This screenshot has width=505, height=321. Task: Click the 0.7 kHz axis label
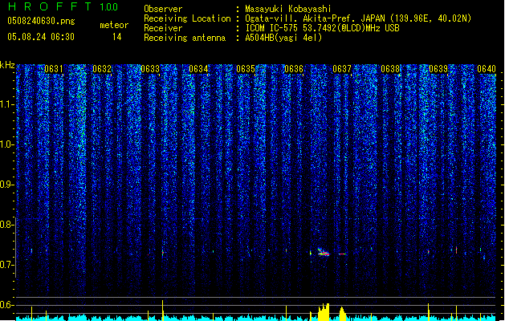pos(6,265)
